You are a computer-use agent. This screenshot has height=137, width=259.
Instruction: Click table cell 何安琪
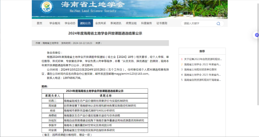pos(52,130)
